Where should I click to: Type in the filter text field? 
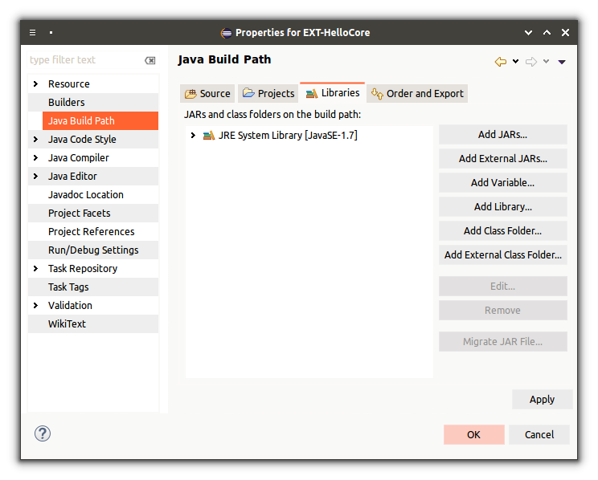[x=84, y=60]
